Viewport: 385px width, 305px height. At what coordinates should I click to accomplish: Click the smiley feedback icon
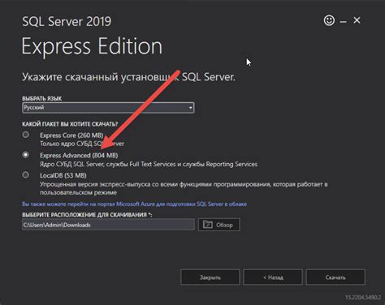[x=329, y=20]
